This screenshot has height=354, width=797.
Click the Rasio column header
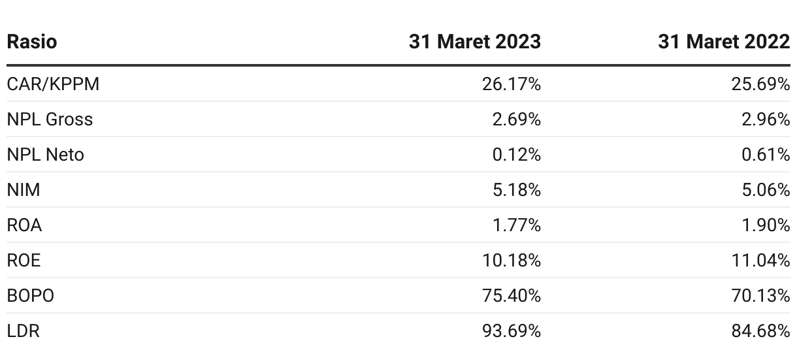pyautogui.click(x=32, y=42)
